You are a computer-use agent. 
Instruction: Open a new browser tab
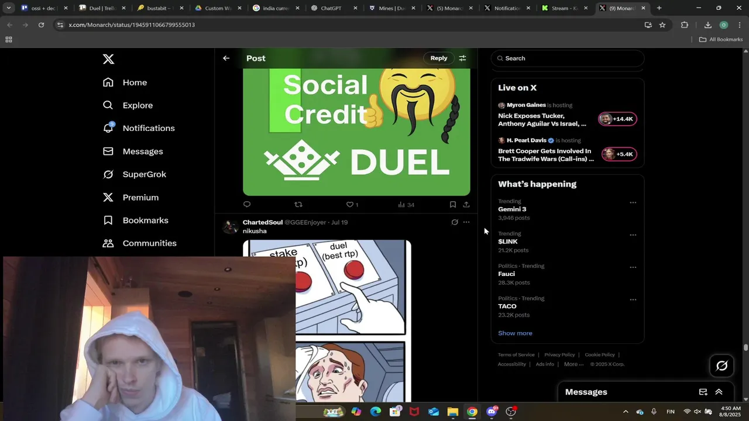(x=659, y=8)
